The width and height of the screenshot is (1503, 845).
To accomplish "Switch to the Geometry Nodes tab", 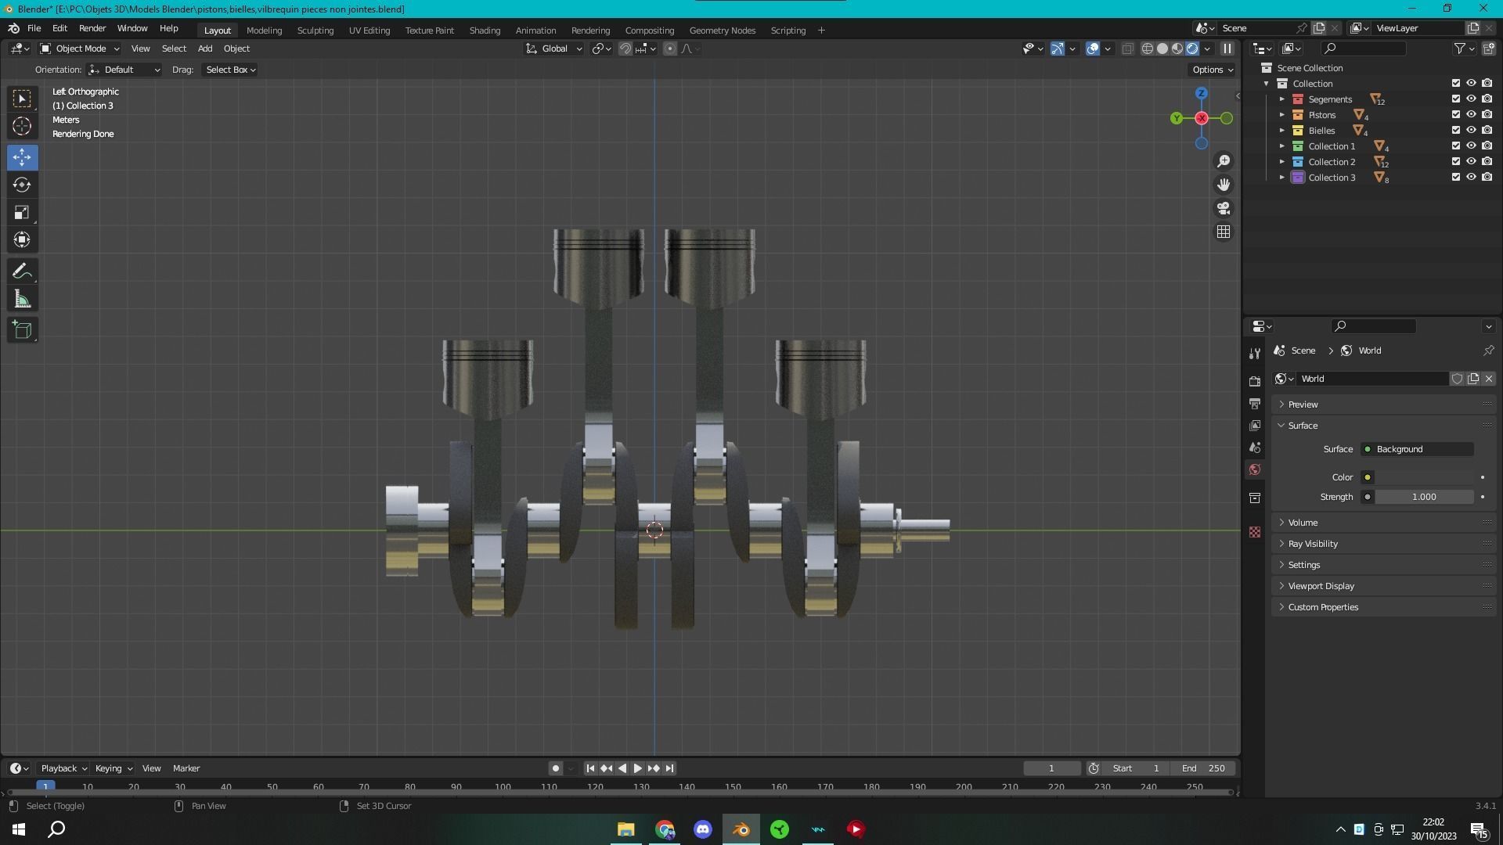I will (722, 31).
